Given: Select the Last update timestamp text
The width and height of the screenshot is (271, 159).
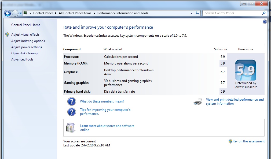Looking at the screenshot, I should tap(87, 145).
